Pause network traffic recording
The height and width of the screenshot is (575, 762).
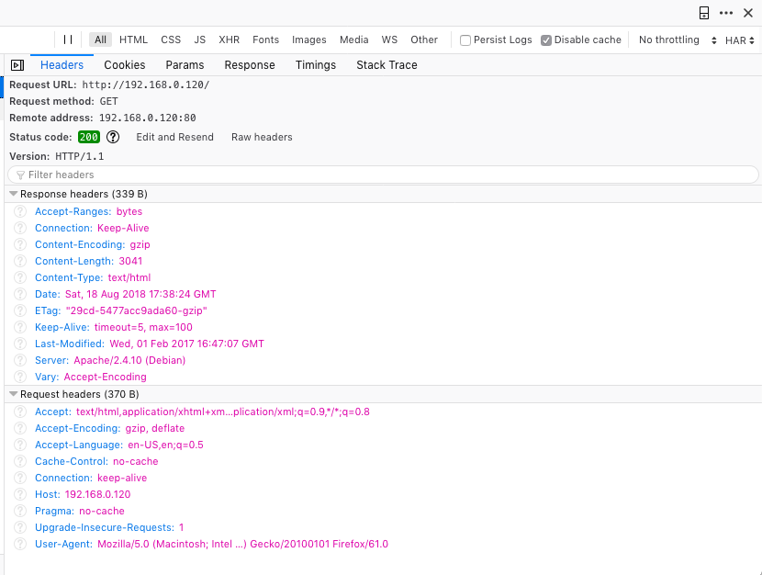[70, 39]
